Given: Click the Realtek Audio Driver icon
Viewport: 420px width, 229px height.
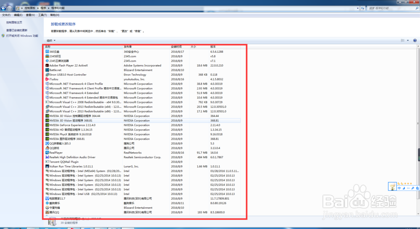Looking at the screenshot, I should [x=47, y=157].
